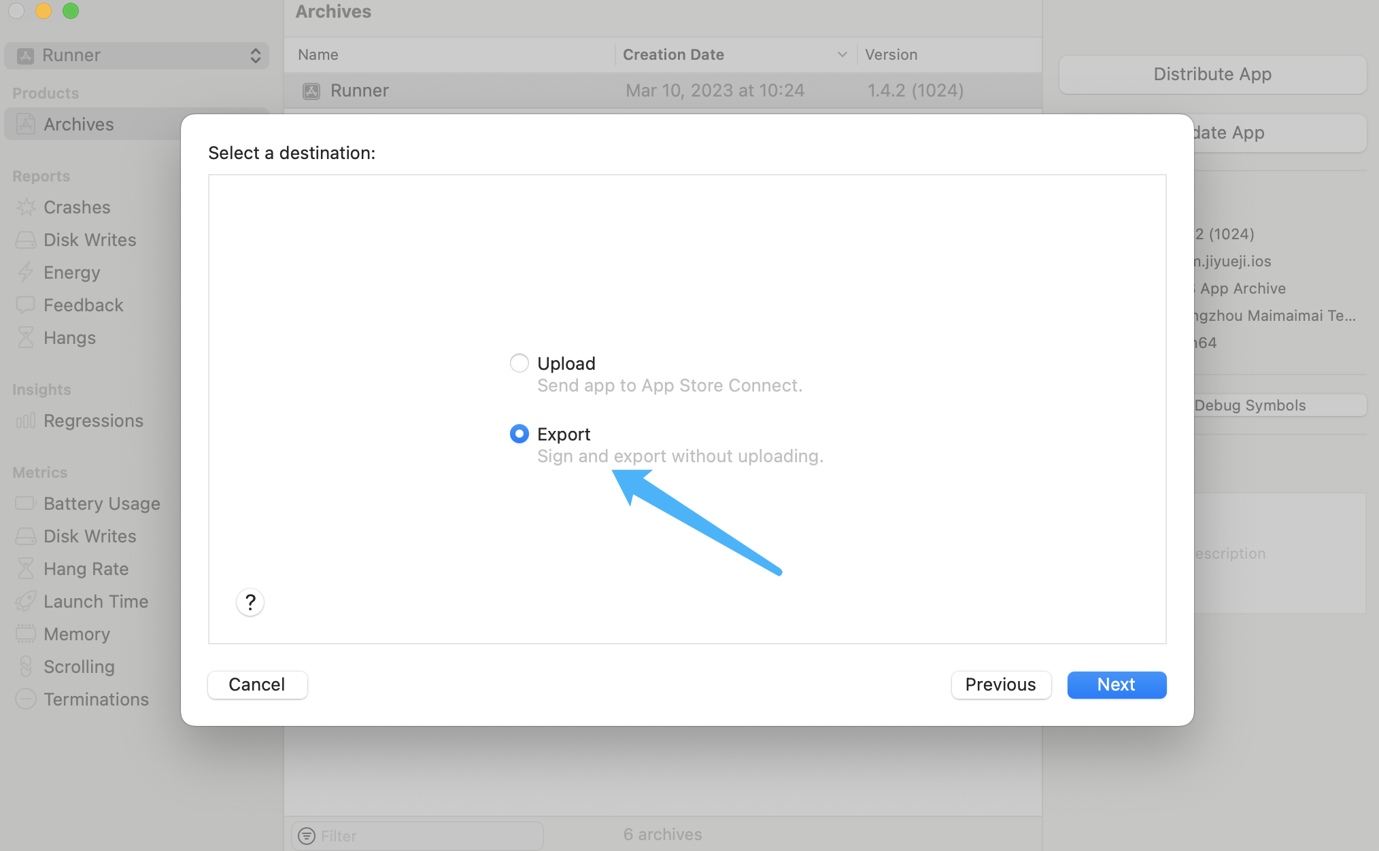Select the Runner archive row
The width and height of the screenshot is (1379, 851).
pyautogui.click(x=663, y=90)
